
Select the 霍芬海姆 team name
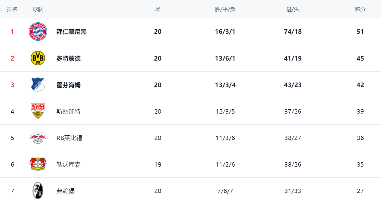[x=68, y=85]
